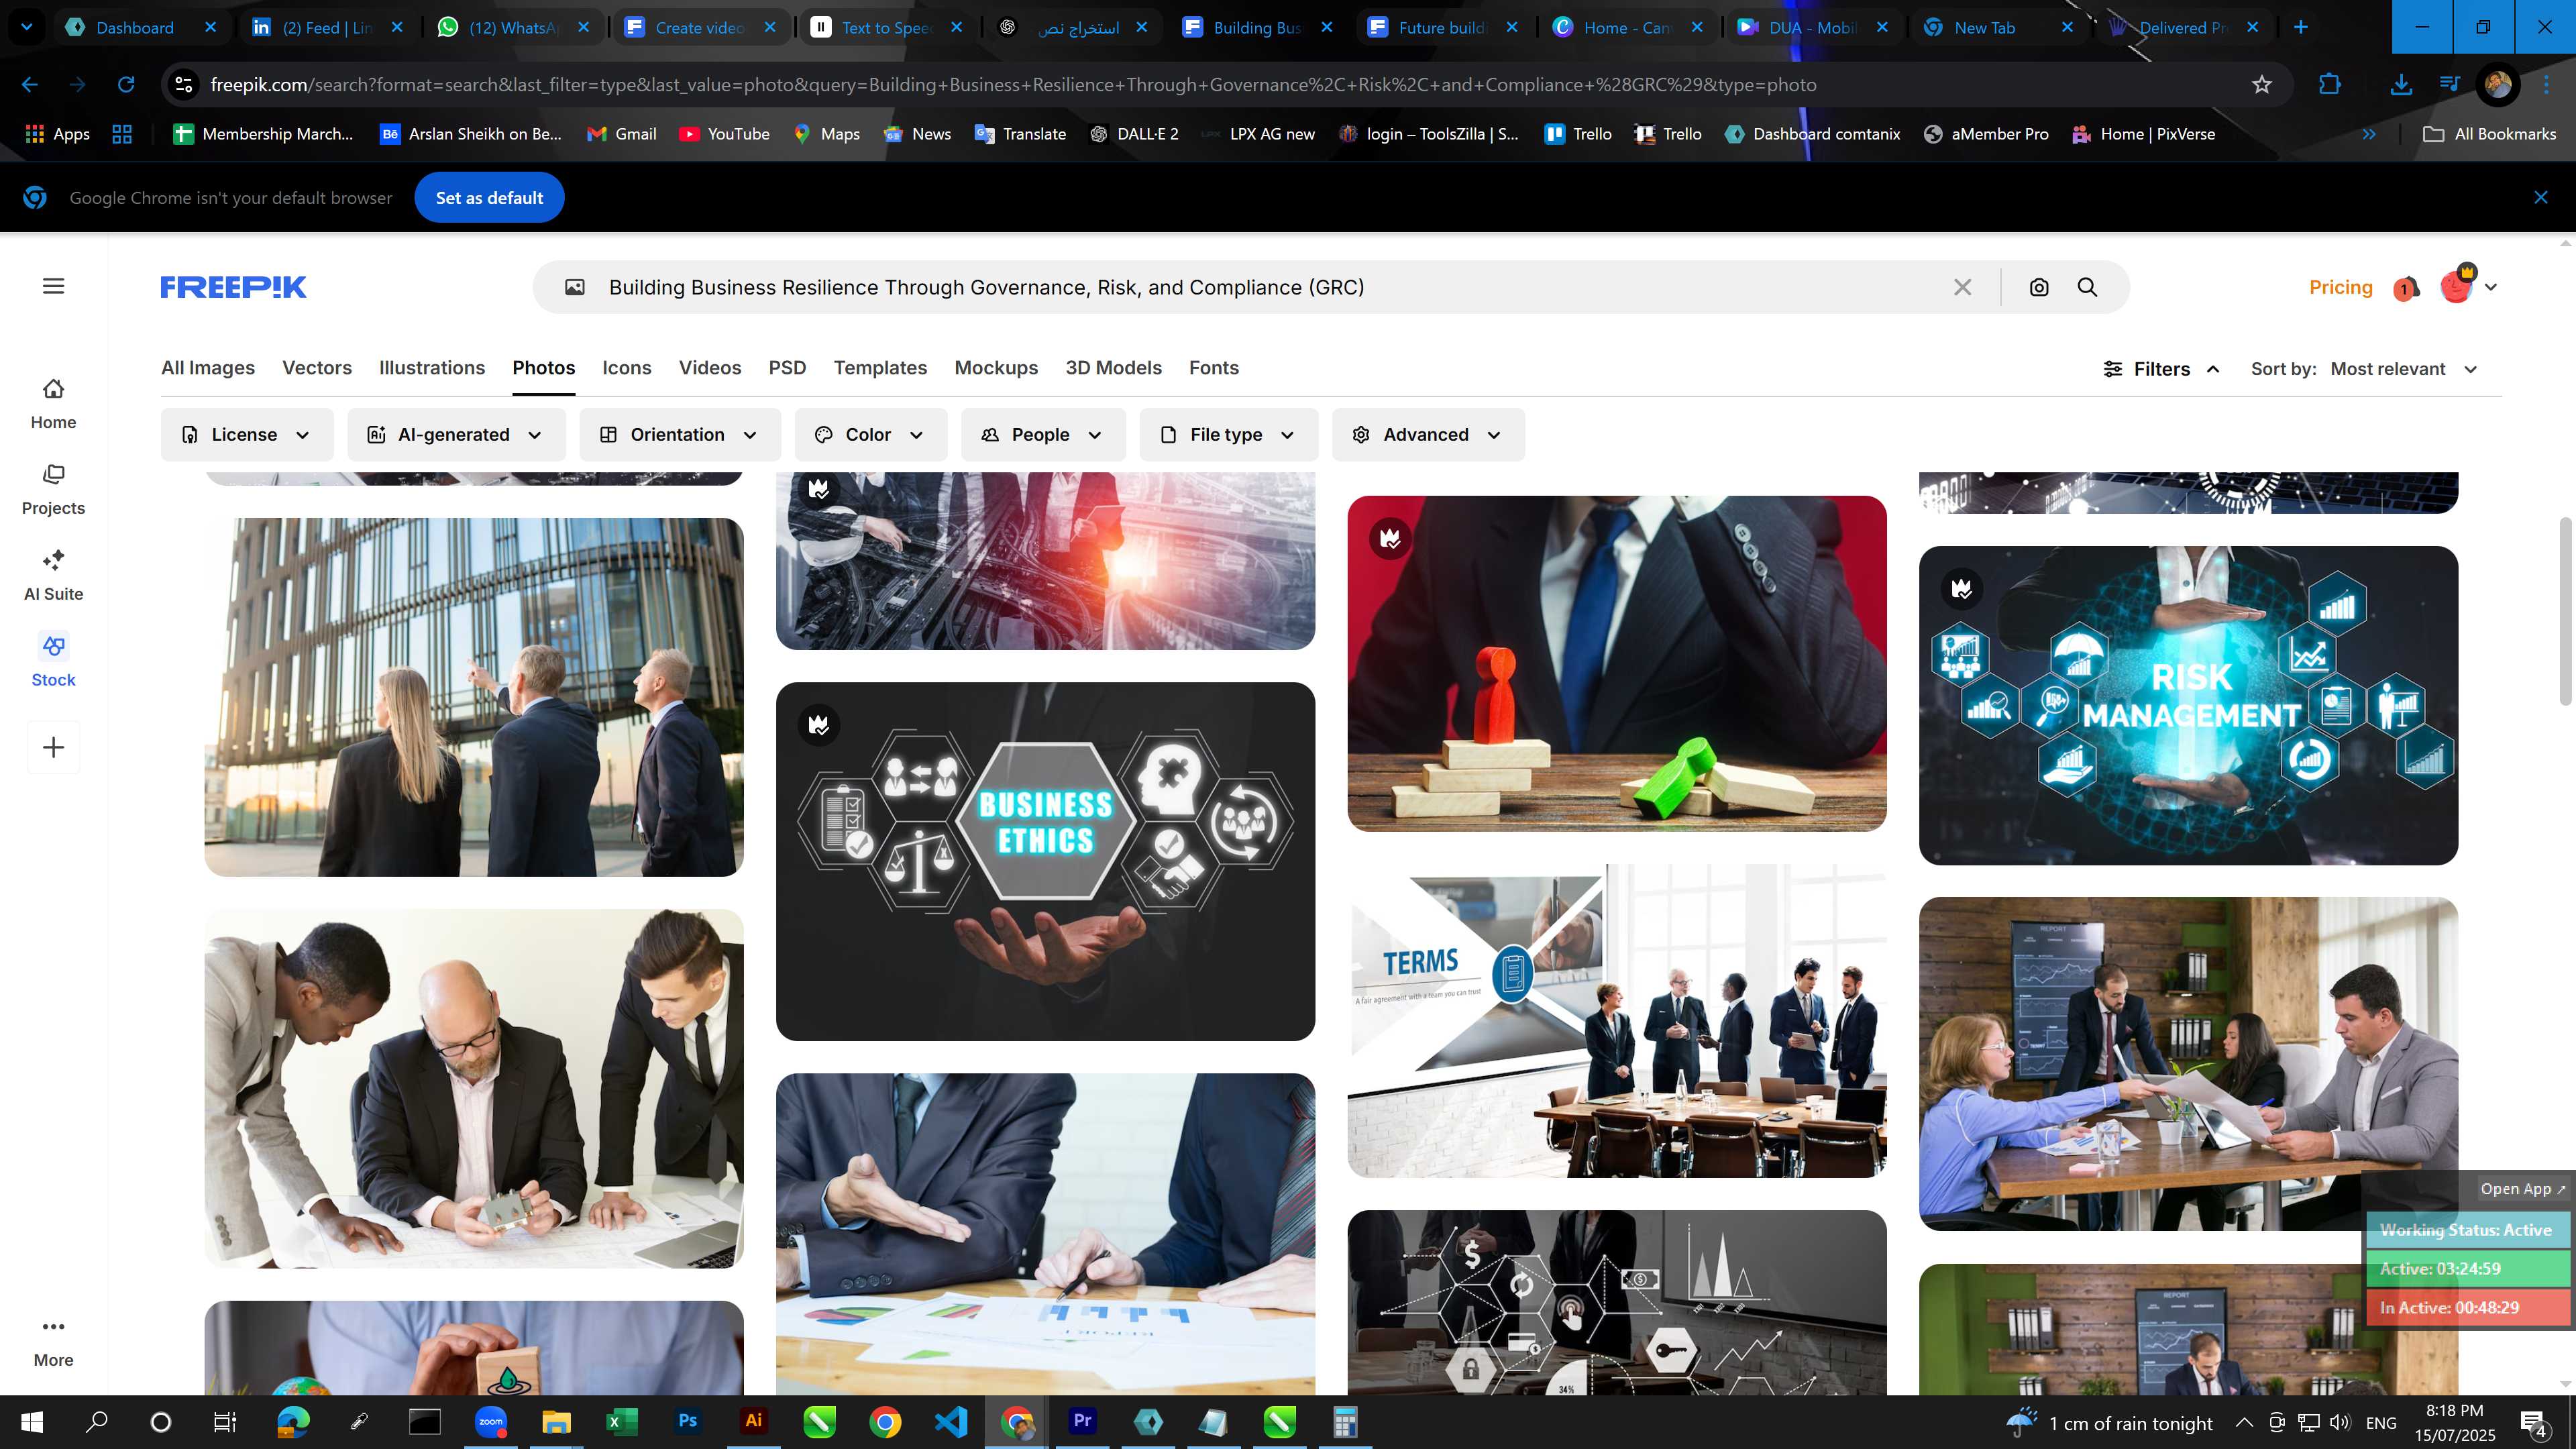This screenshot has width=2576, height=1449.
Task: Expand the AI-generated filter dropdown
Action: (x=456, y=435)
